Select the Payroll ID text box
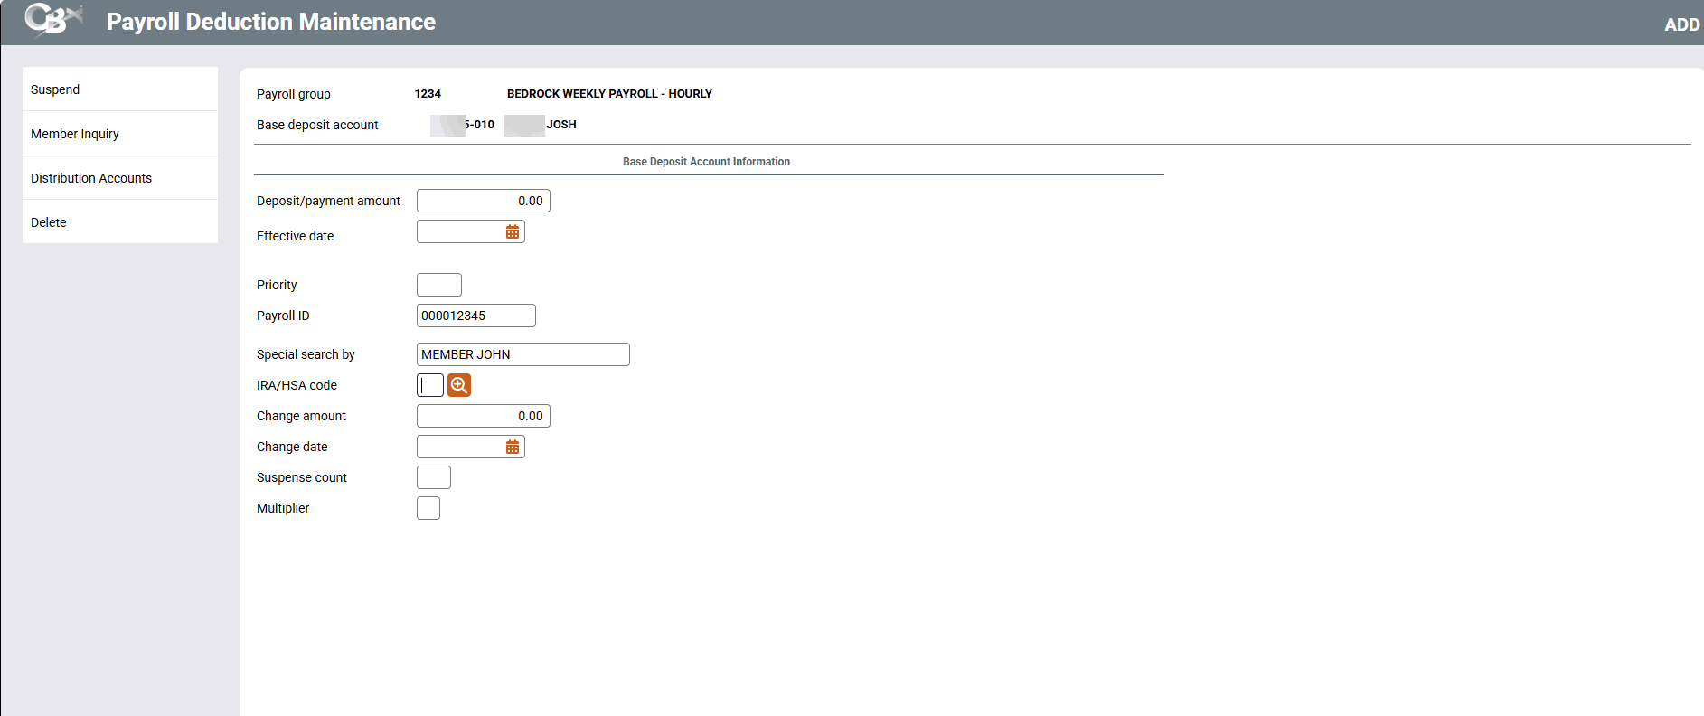 [475, 316]
